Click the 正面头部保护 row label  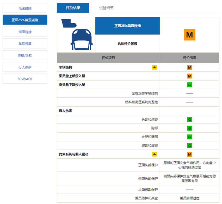tap(148, 165)
